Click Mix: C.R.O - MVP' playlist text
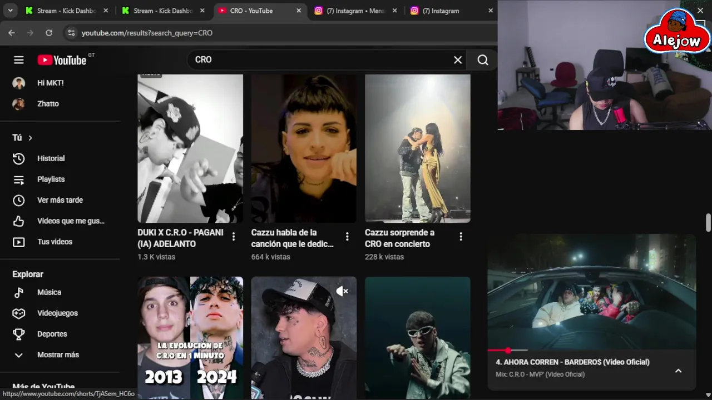 pyautogui.click(x=540, y=374)
